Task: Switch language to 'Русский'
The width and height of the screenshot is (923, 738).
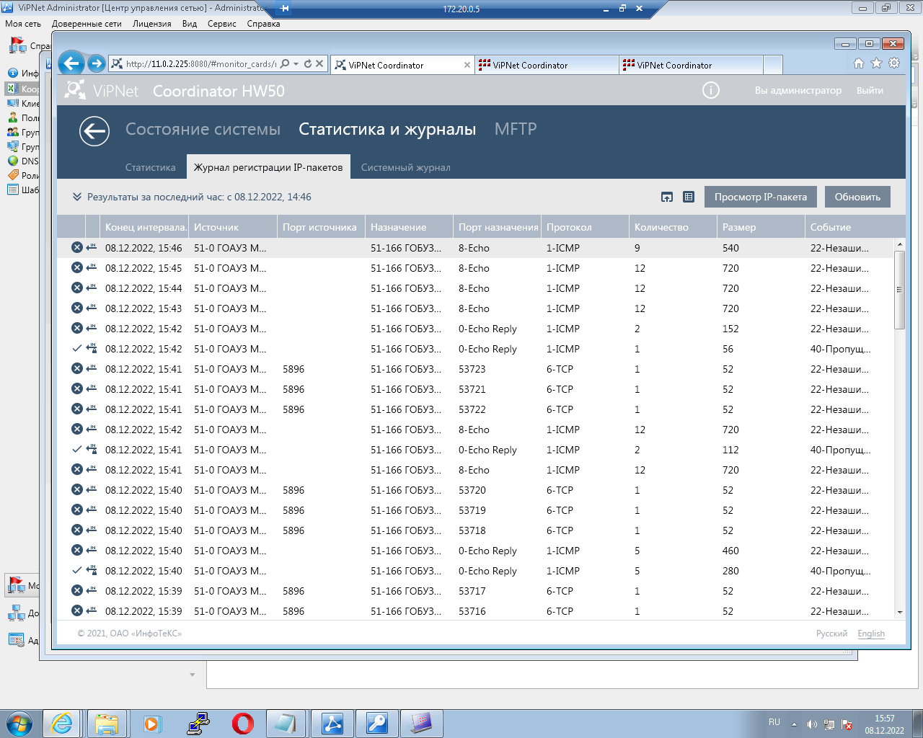Action: pos(831,633)
